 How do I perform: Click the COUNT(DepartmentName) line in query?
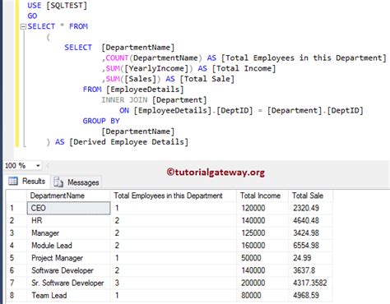pos(244,58)
